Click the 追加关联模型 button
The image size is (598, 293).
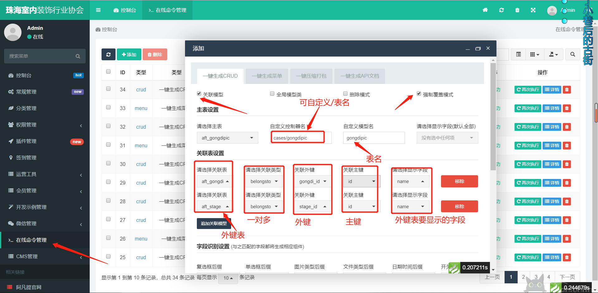pyautogui.click(x=214, y=223)
